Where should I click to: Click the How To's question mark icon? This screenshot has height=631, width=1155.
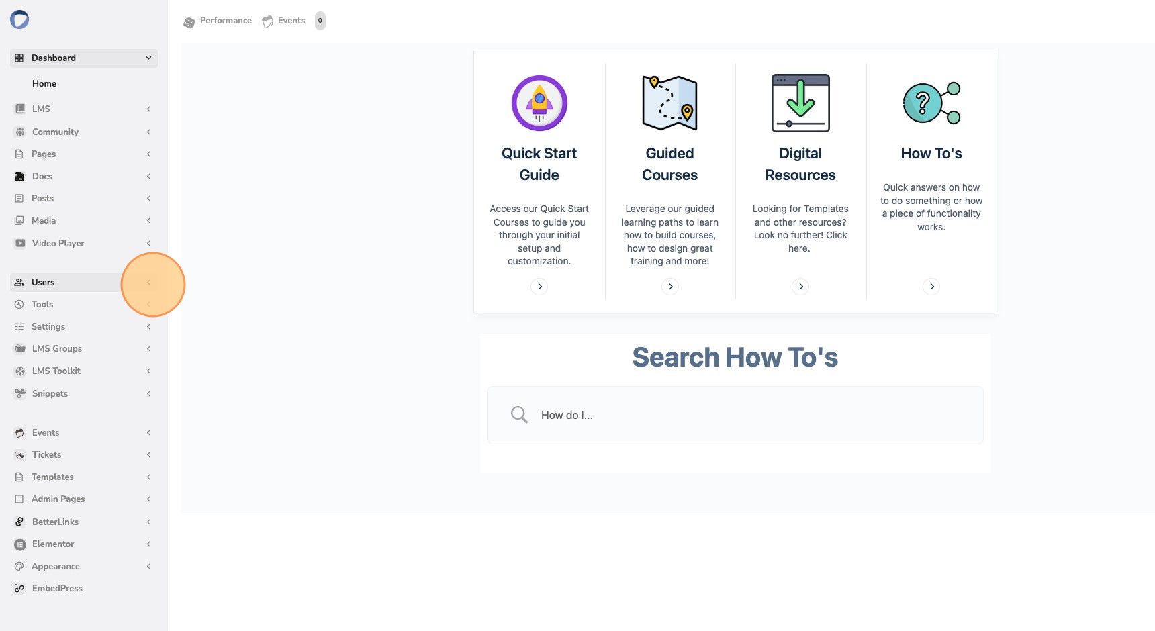click(931, 103)
